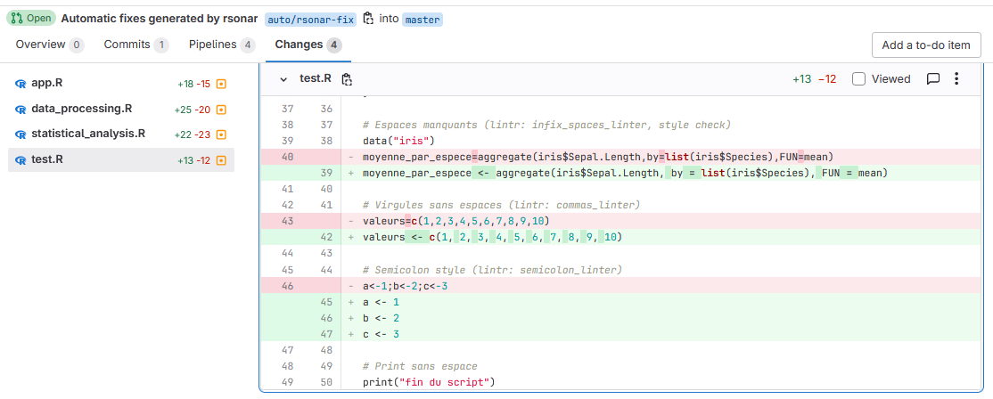The image size is (993, 399).
Task: Click old line number 46 in the diff
Action: 288,286
